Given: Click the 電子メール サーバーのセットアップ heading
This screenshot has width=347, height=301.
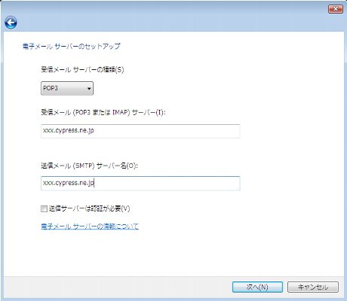Looking at the screenshot, I should tap(72, 47).
